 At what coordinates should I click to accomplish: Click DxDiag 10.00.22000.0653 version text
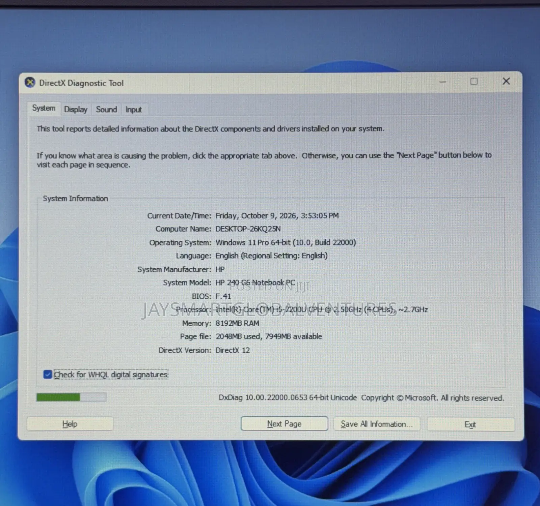[x=288, y=398]
